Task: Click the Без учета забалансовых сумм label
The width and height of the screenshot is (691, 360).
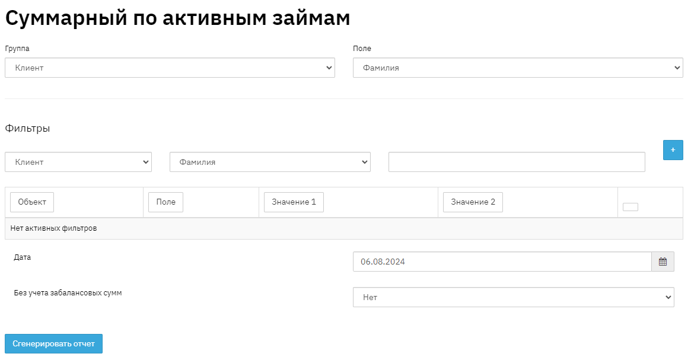Action: (x=68, y=293)
